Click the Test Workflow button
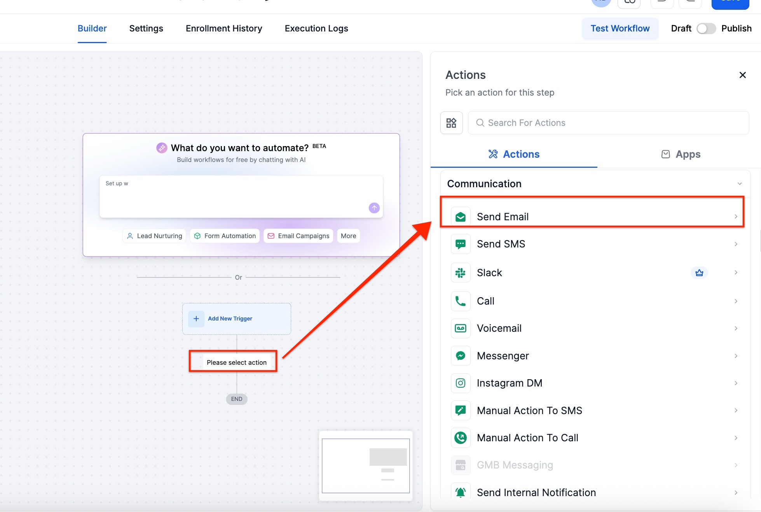The image size is (761, 512). (620, 28)
